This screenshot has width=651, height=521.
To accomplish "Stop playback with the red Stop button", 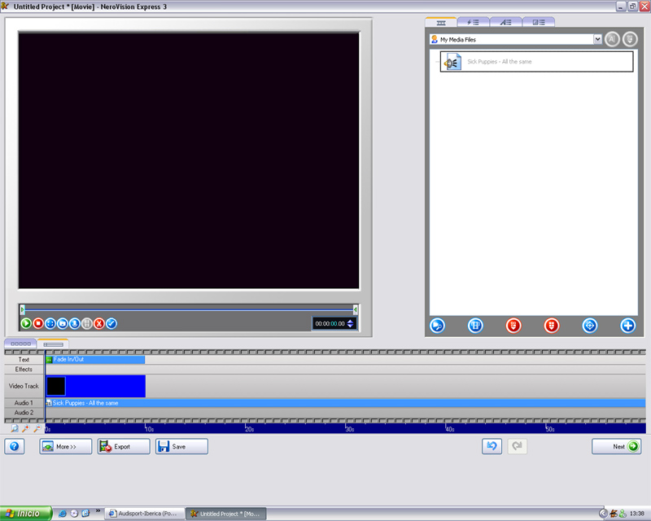I will click(x=38, y=323).
